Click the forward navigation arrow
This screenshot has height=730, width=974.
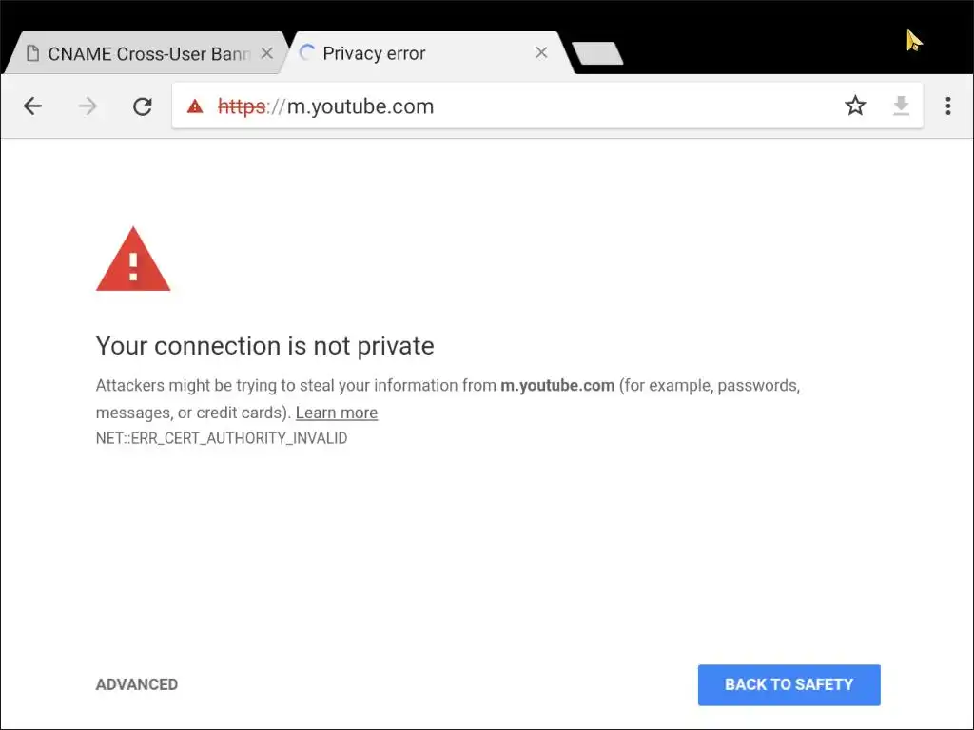click(88, 106)
